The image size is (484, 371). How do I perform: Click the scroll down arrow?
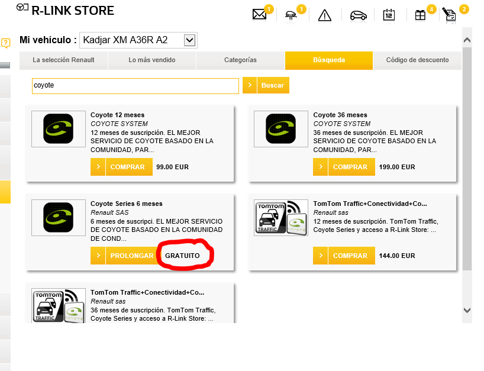(467, 310)
